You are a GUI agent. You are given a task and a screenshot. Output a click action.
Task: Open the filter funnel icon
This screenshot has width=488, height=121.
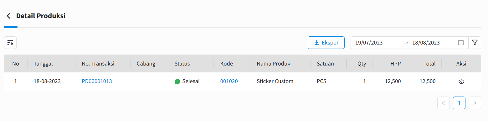(x=475, y=43)
